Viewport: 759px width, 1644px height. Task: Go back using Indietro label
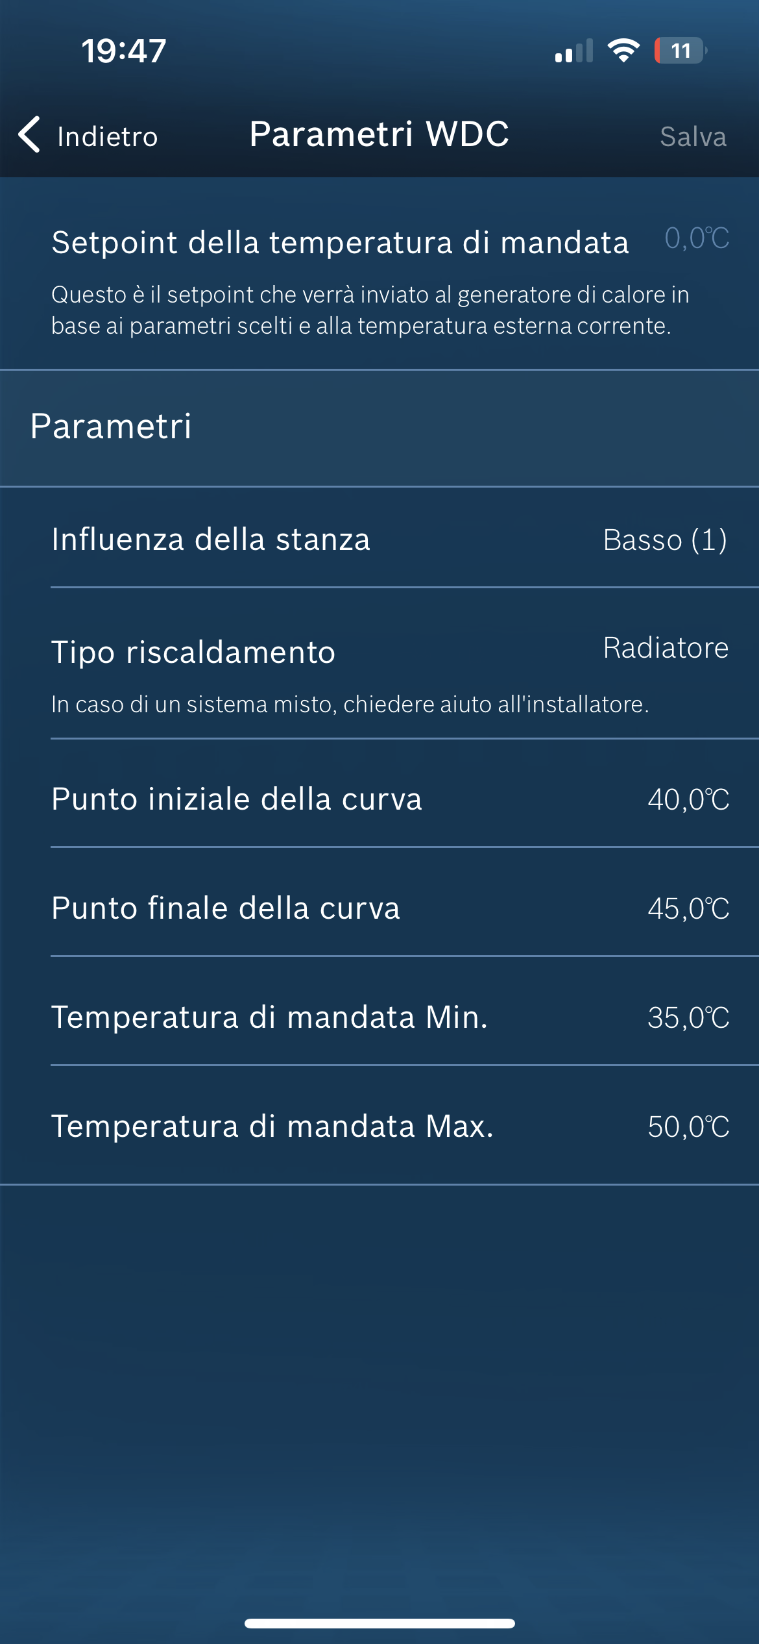pos(108,136)
